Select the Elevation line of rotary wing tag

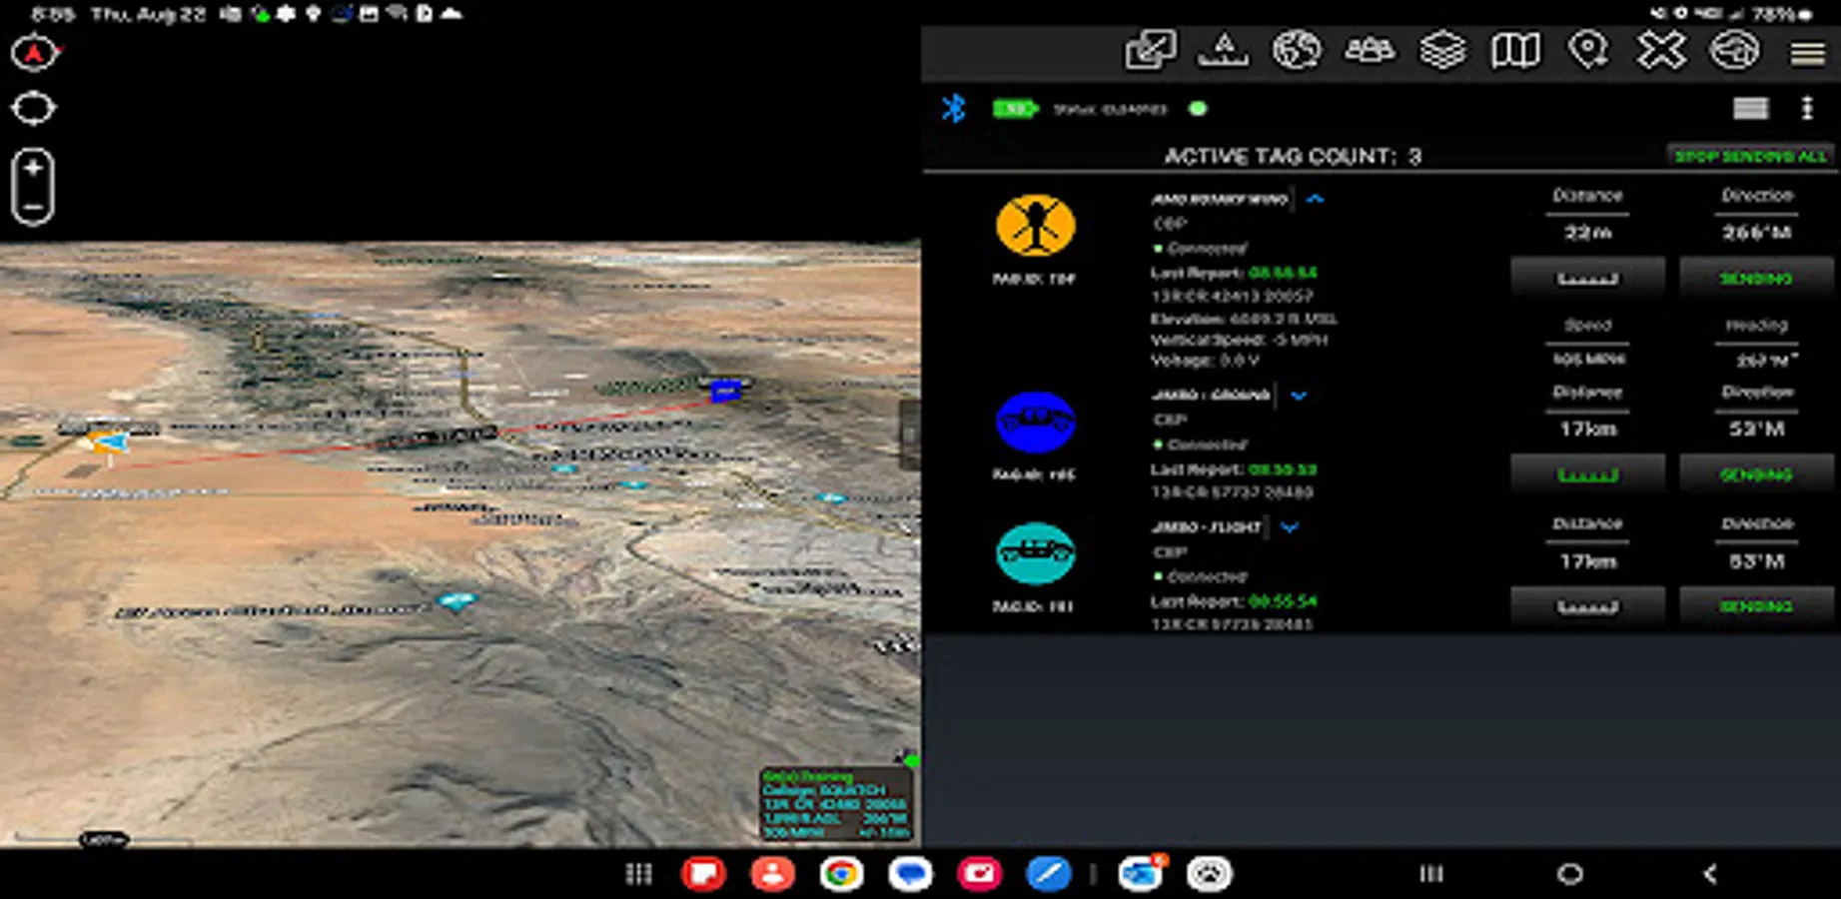pyautogui.click(x=1243, y=319)
